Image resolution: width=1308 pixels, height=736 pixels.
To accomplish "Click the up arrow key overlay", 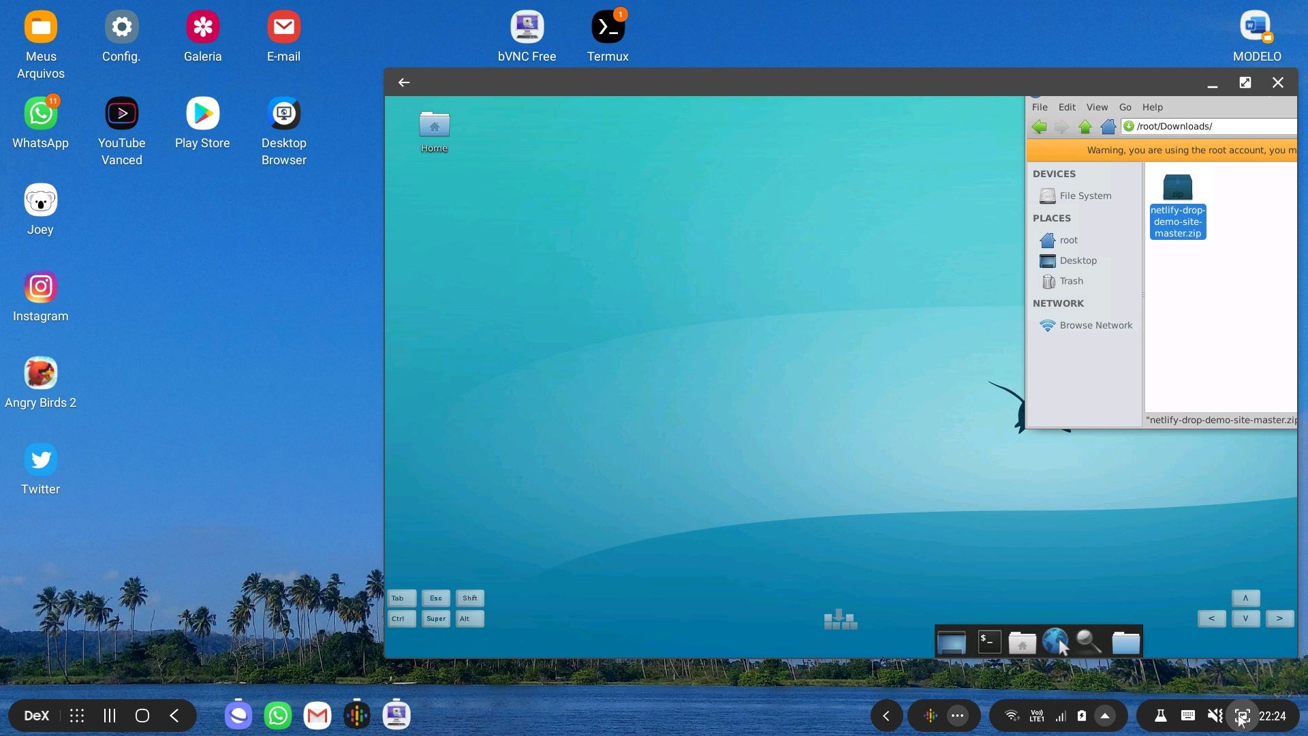I will [x=1246, y=598].
